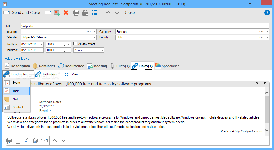Click preview panel printer icon
The image size is (274, 150).
click(9, 140)
